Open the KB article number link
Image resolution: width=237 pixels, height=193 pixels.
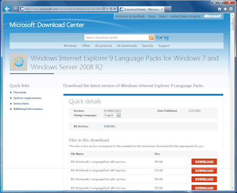110,127
